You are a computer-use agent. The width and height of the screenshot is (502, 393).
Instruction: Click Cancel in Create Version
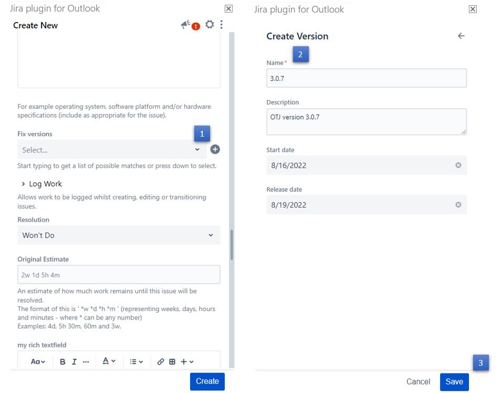tap(418, 382)
